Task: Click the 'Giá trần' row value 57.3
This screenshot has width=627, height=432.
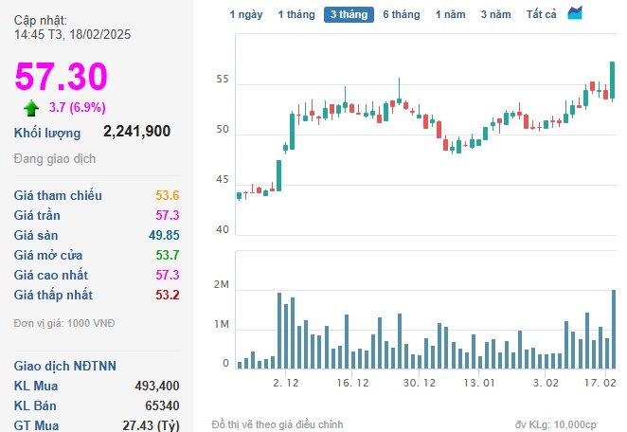Action: (167, 215)
